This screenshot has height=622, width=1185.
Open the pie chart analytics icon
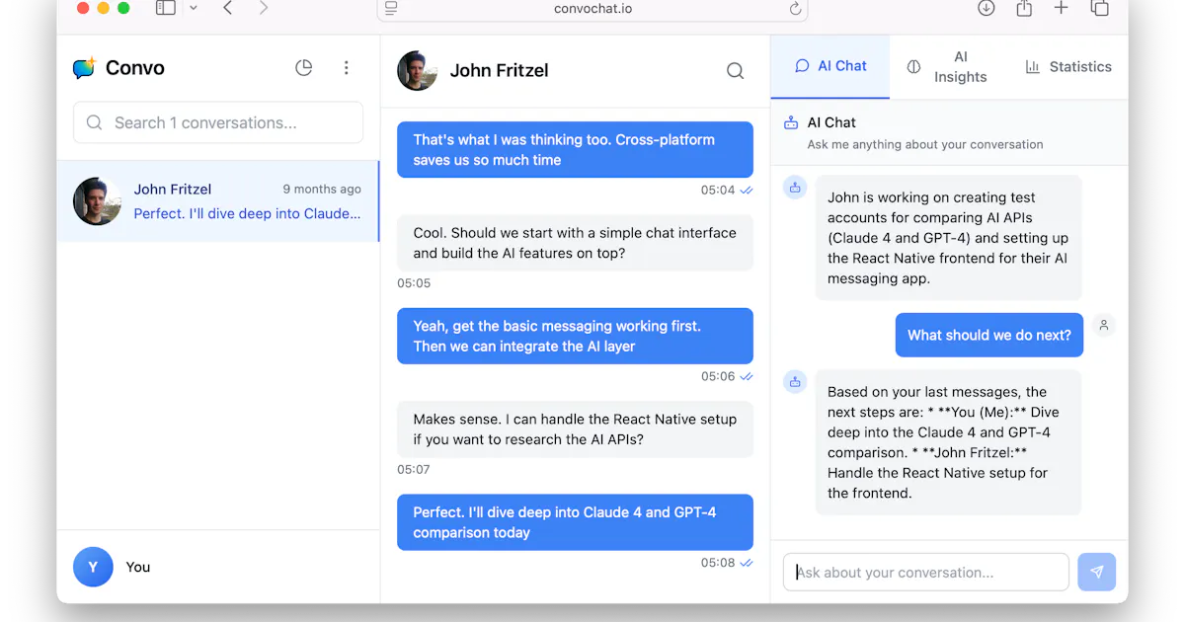click(304, 67)
